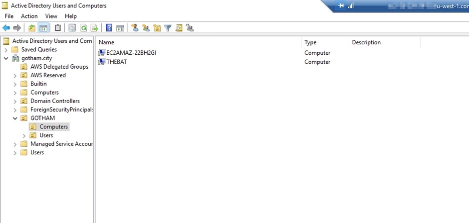Expand the Domain Controllers node
The width and height of the screenshot is (469, 223).
(x=15, y=102)
